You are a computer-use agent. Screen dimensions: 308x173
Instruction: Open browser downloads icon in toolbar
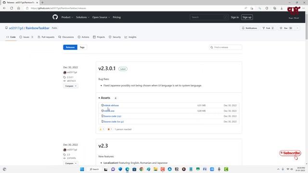click(282, 8)
